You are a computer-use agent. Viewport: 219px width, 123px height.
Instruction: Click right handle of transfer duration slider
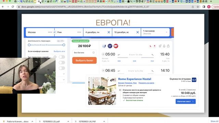64,45
